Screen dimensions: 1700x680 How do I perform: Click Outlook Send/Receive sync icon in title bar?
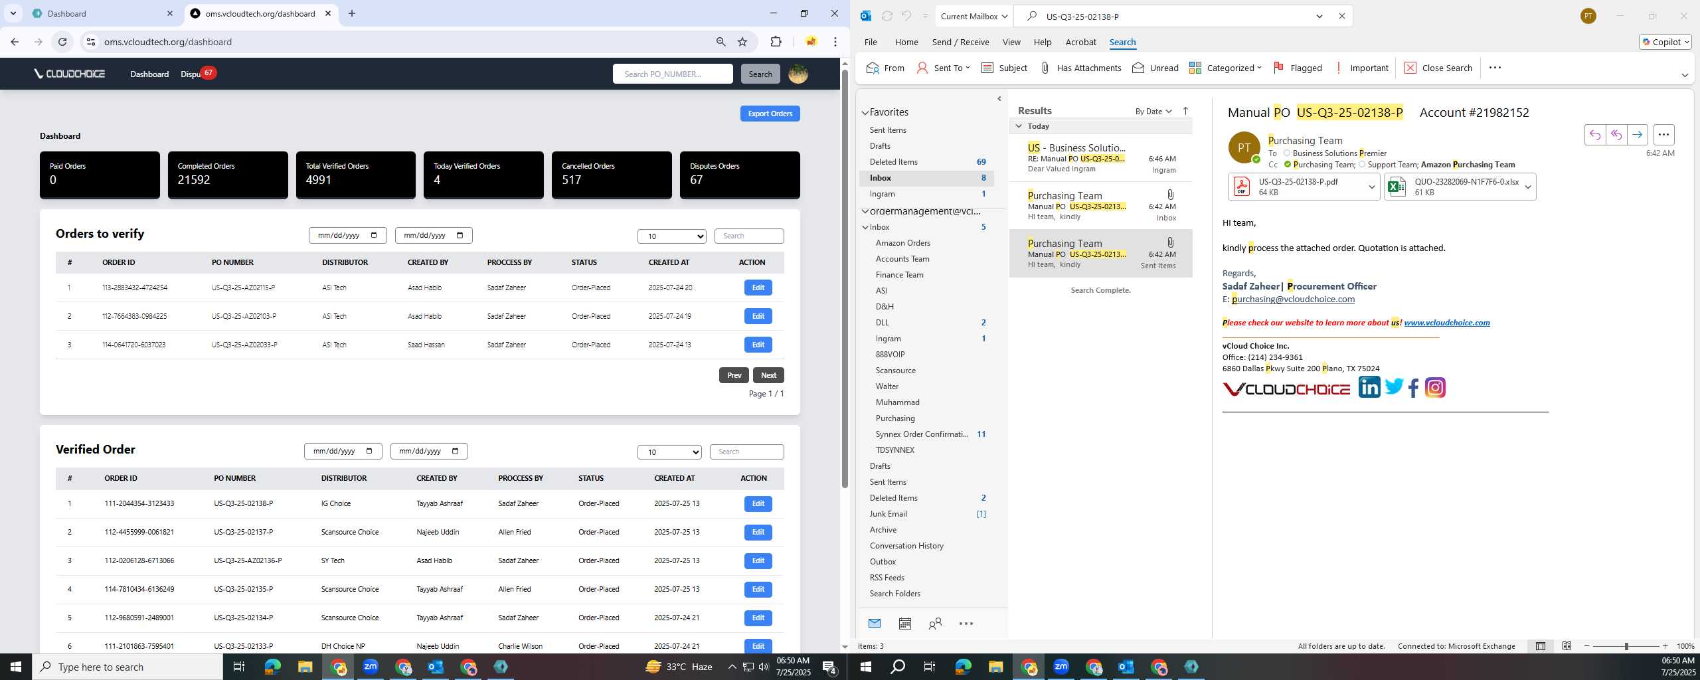click(x=887, y=16)
